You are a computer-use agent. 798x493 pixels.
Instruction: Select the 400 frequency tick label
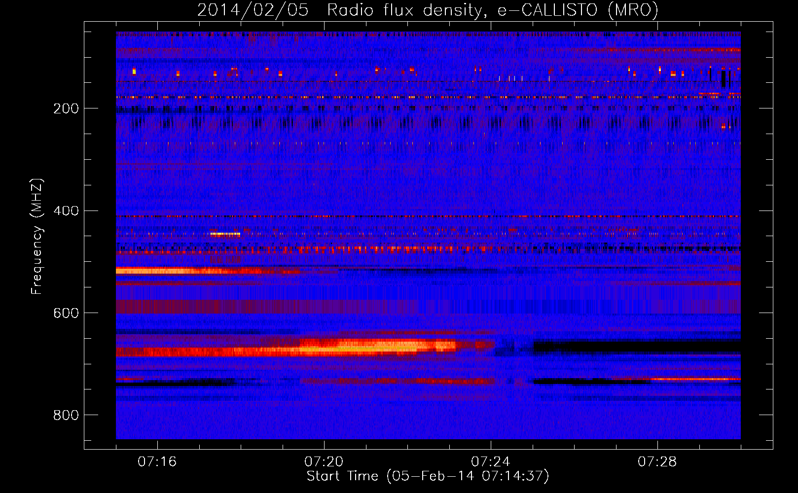(66, 211)
